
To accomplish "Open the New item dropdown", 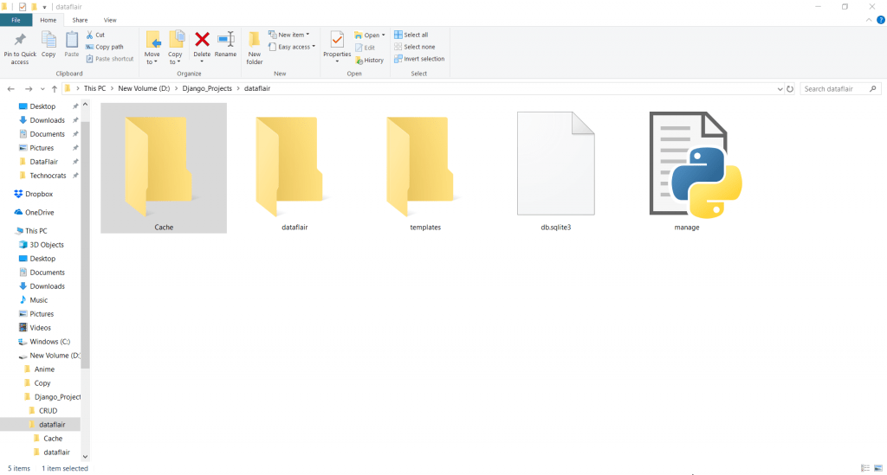I will (289, 35).
